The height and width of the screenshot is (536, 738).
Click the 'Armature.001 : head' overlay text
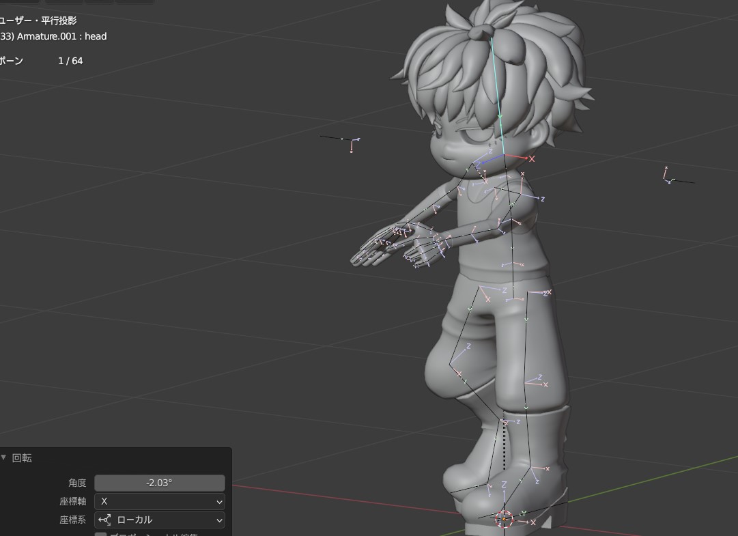click(61, 36)
